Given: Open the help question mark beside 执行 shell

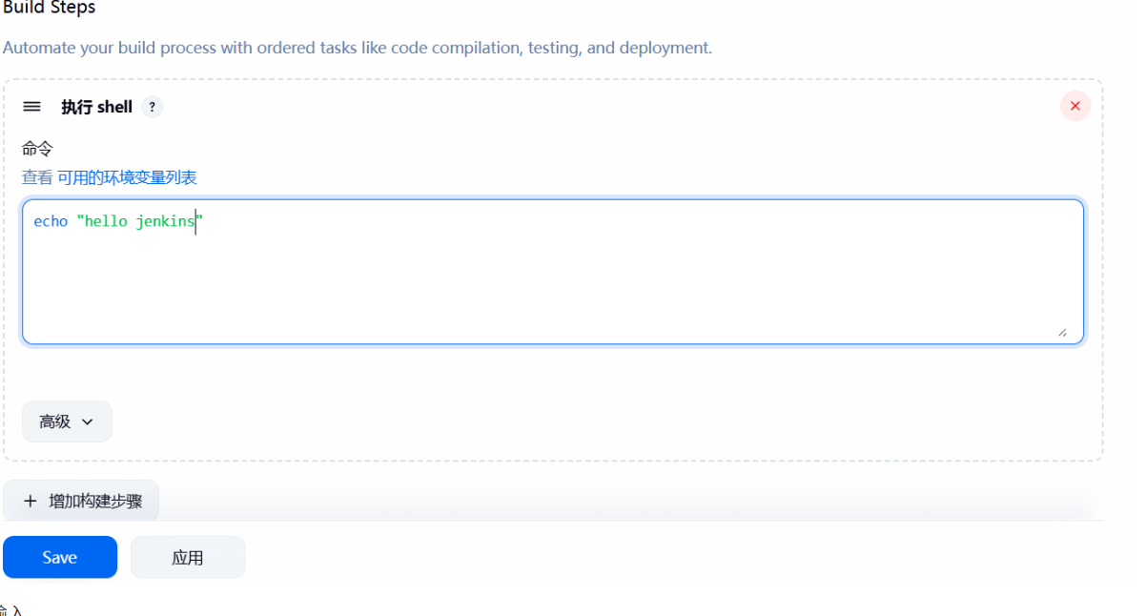Looking at the screenshot, I should click(152, 108).
